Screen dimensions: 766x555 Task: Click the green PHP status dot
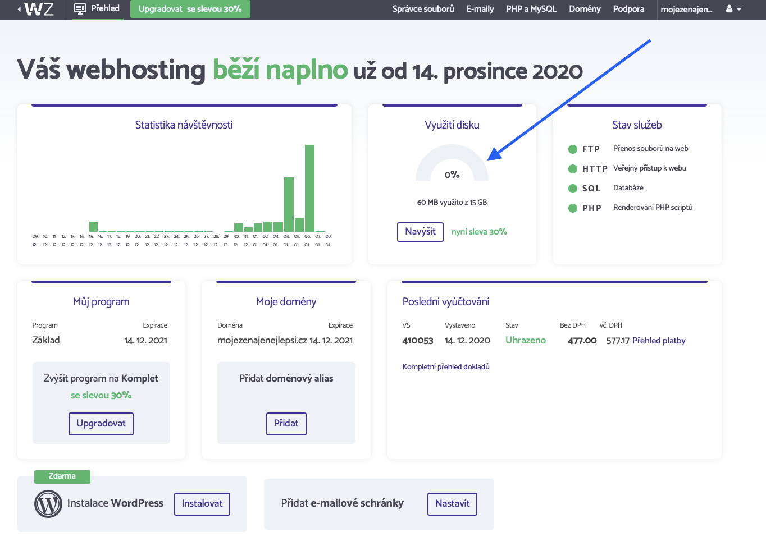click(573, 208)
